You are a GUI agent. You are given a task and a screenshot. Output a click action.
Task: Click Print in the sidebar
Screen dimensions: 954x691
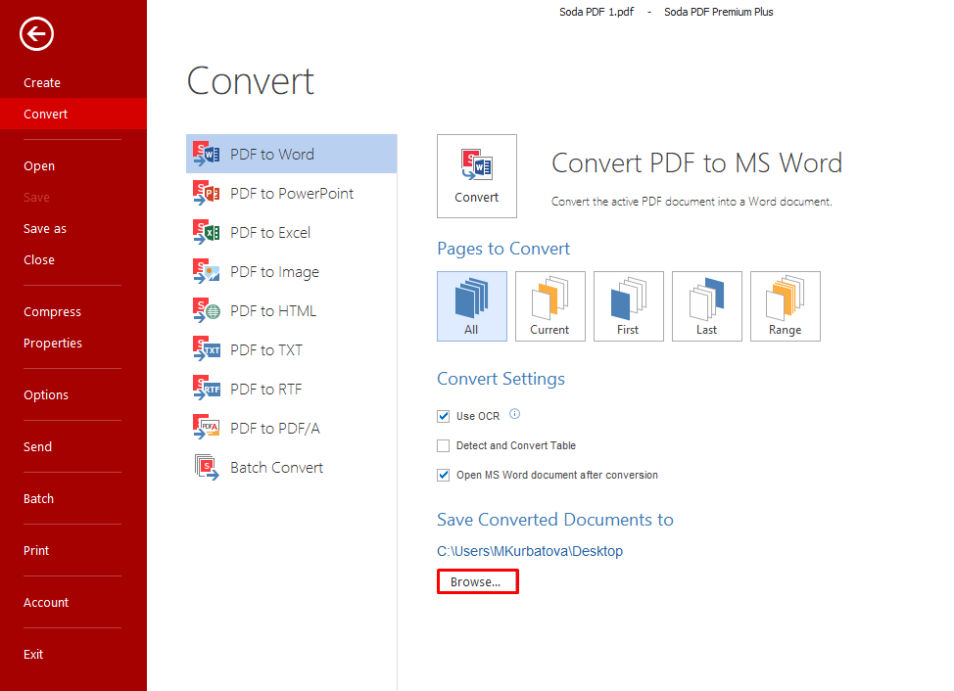click(x=36, y=551)
